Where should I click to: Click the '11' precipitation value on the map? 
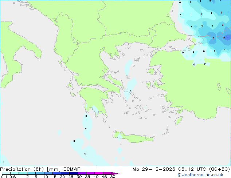click(x=224, y=37)
